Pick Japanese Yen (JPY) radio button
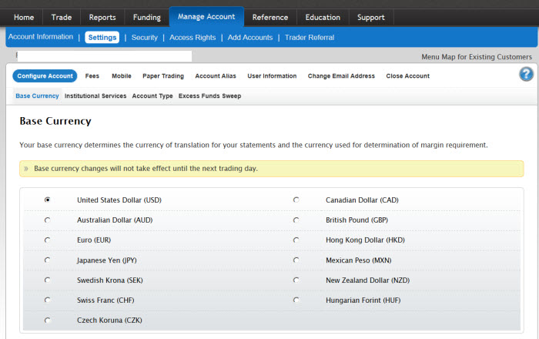Screen dimensions: 539x339 pos(48,260)
